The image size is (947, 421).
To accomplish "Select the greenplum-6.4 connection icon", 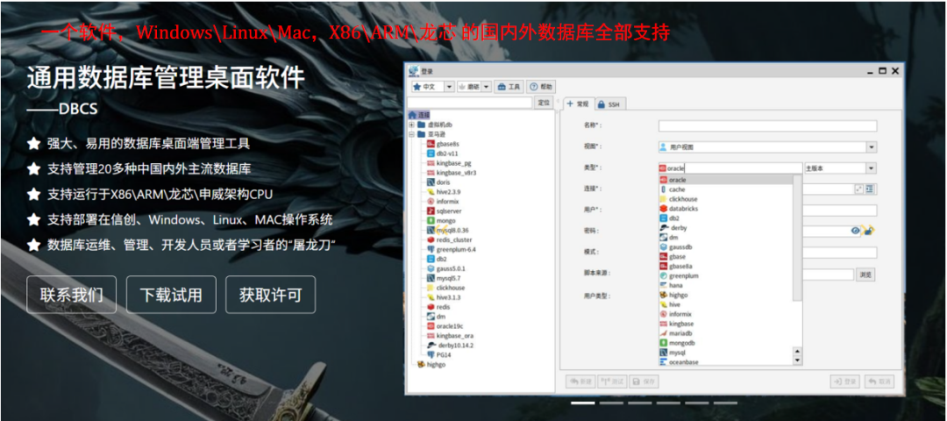I will pos(431,249).
